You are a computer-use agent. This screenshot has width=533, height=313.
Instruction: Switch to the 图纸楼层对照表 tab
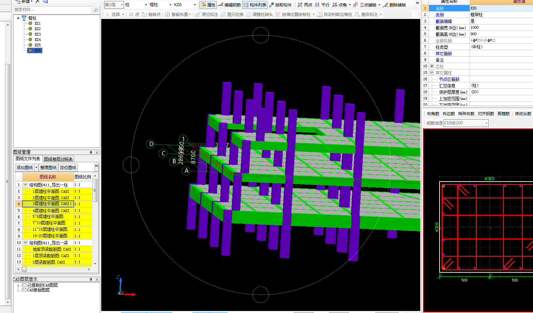pyautogui.click(x=58, y=159)
